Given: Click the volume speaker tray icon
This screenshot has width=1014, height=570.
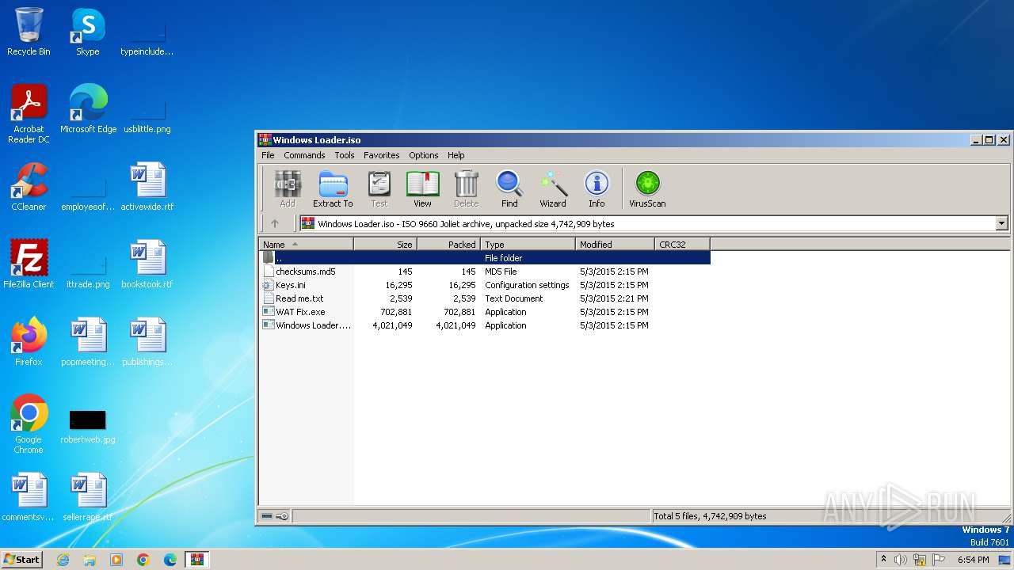Looking at the screenshot, I should click(x=901, y=560).
